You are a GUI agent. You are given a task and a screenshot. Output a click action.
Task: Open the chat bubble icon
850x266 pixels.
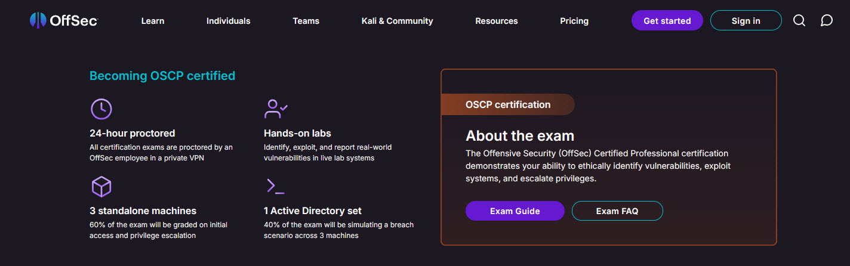[827, 20]
